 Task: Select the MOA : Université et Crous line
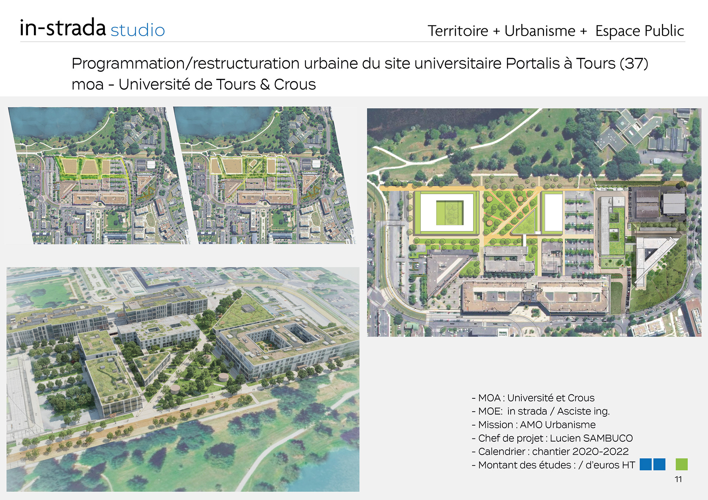pyautogui.click(x=533, y=398)
